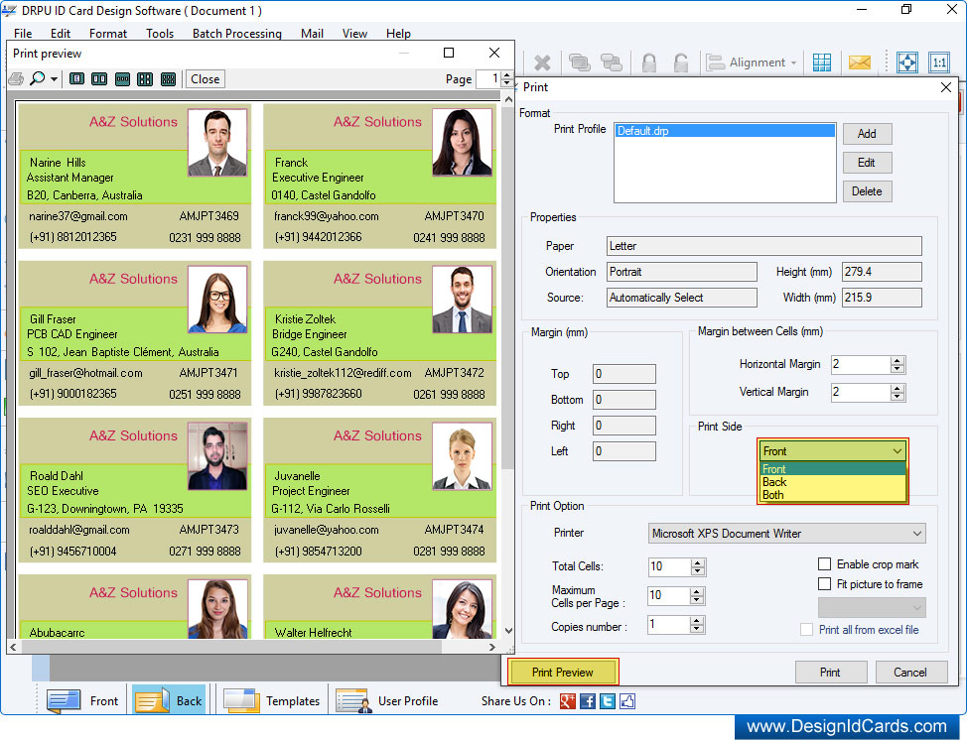Screen dimensions: 967x740
Task: Open the Printer dropdown
Action: pyautogui.click(x=786, y=534)
